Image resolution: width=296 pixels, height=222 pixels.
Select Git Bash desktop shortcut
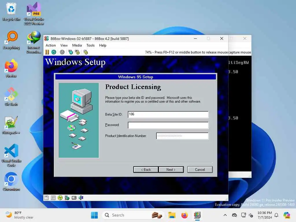tap(11, 97)
